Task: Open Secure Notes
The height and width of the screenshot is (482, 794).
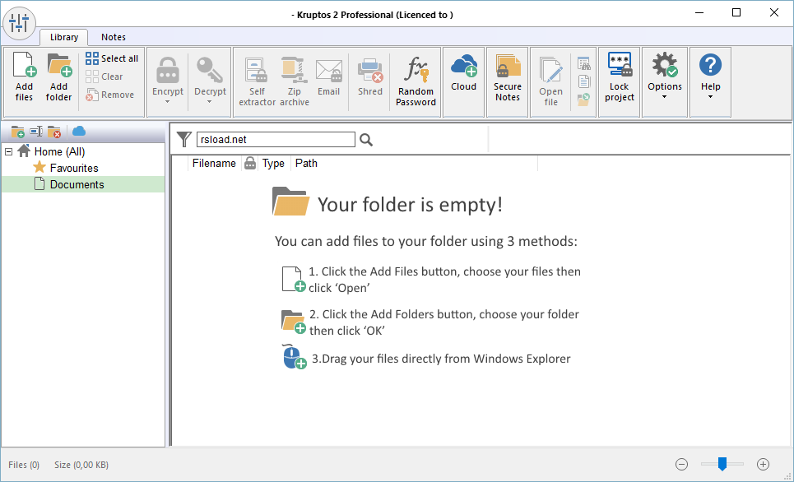Action: click(508, 78)
